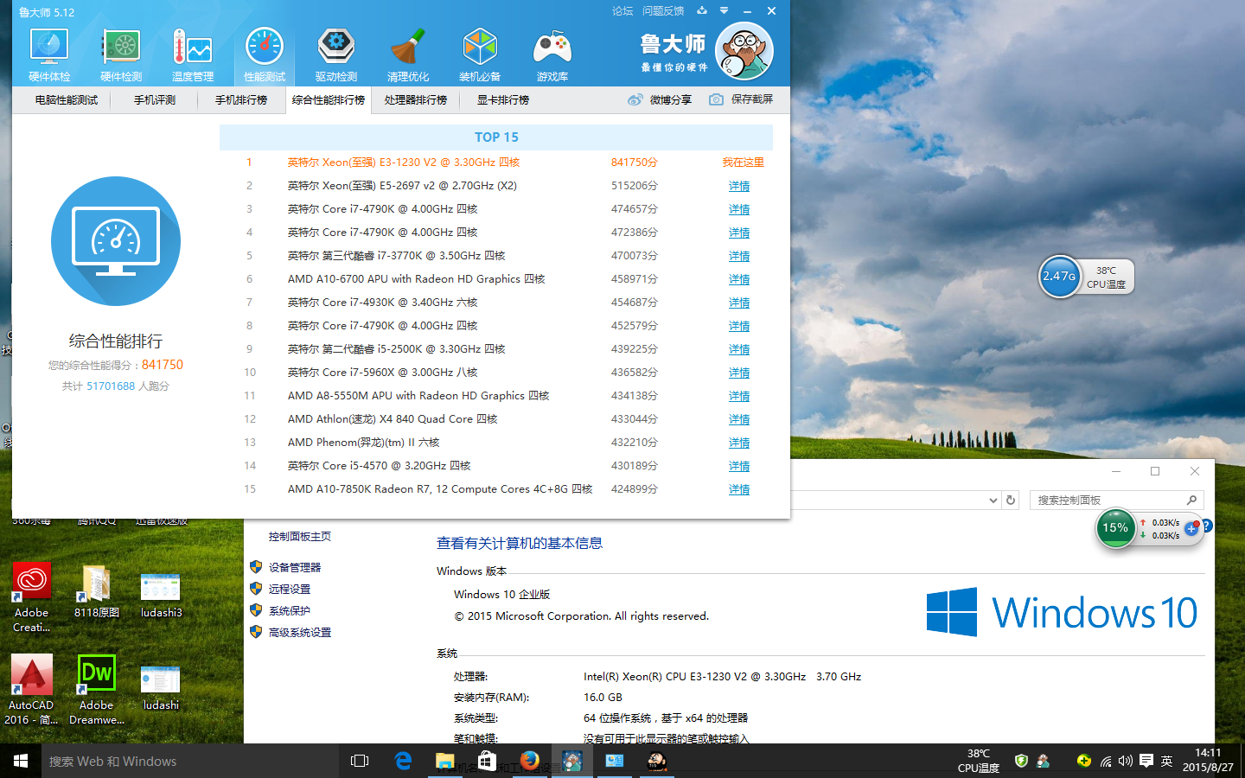Open 8118原图 desktop folder
Viewport: 1245px width, 778px height.
[x=97, y=590]
